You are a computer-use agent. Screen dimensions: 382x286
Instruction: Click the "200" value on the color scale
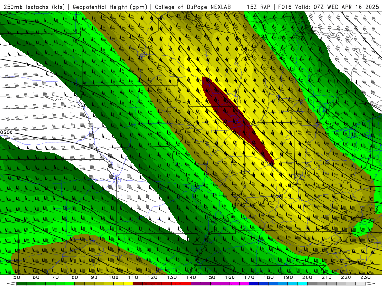point(307,277)
